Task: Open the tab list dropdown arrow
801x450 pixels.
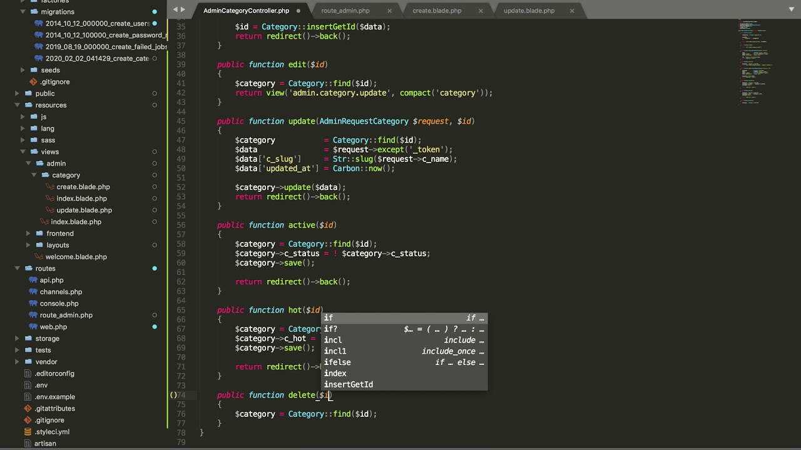Action: point(792,9)
